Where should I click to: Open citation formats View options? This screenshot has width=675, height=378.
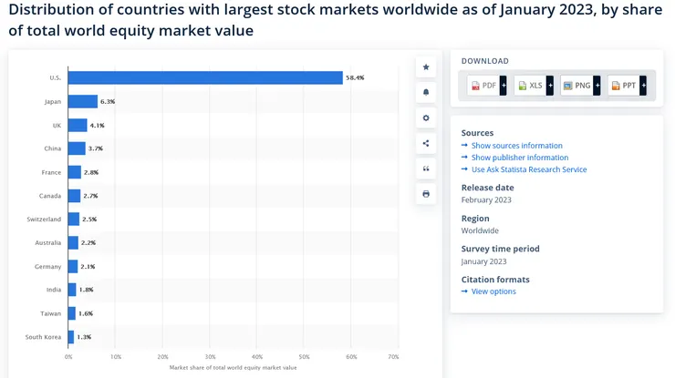pyautogui.click(x=493, y=291)
